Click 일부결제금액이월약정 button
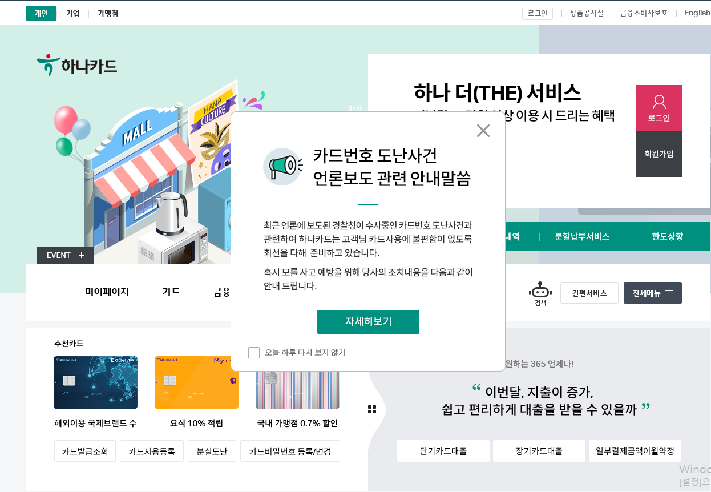This screenshot has width=711, height=492. coord(635,451)
